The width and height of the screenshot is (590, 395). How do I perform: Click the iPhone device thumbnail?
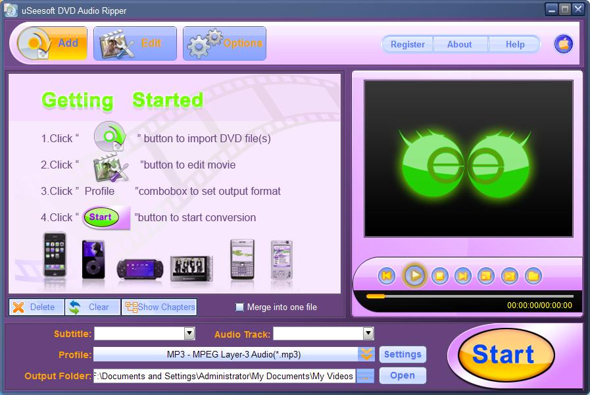tap(55, 256)
